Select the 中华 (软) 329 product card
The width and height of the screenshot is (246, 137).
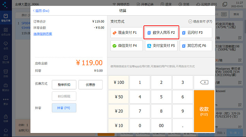(x=229, y=120)
